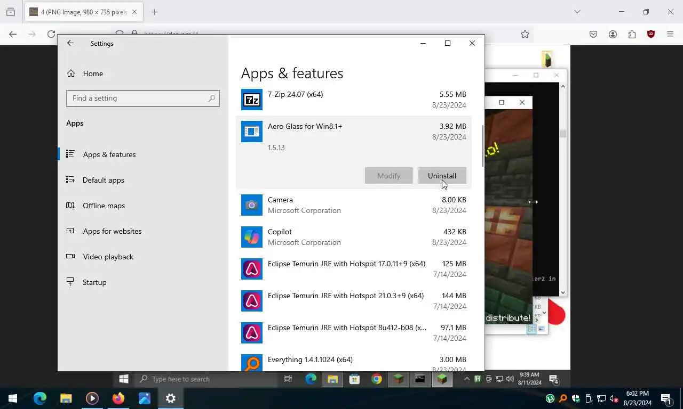Save page to Pocket
The width and height of the screenshot is (683, 409).
(593, 34)
